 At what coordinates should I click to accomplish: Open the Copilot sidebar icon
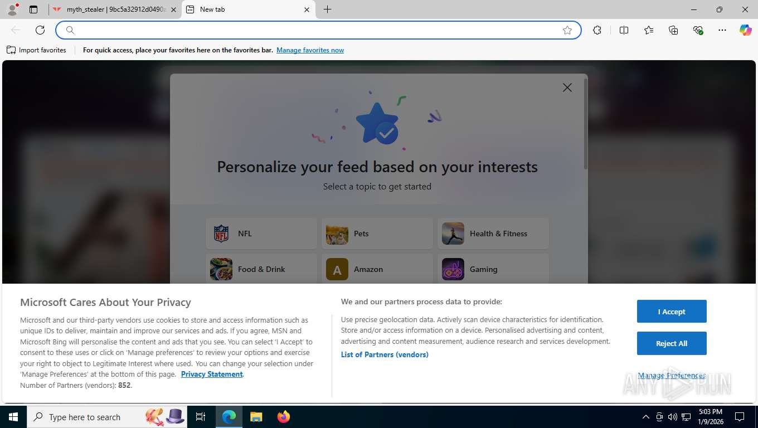click(x=746, y=30)
